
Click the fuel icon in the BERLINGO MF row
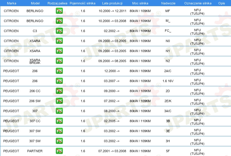(59, 11)
